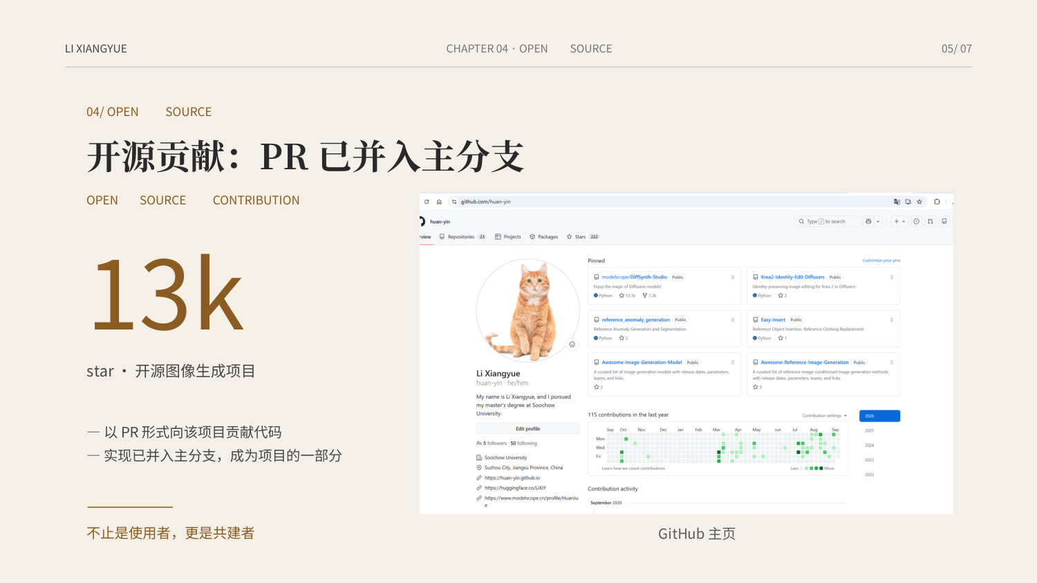Open the GitHub issues icon in the header
This screenshot has width=1037, height=583.
(x=917, y=222)
